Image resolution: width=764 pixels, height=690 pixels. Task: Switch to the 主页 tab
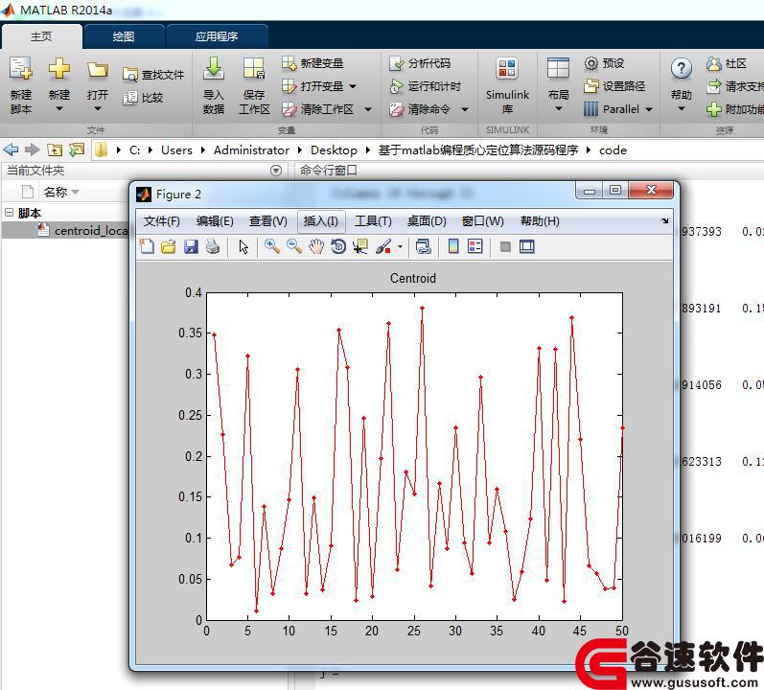(x=41, y=36)
